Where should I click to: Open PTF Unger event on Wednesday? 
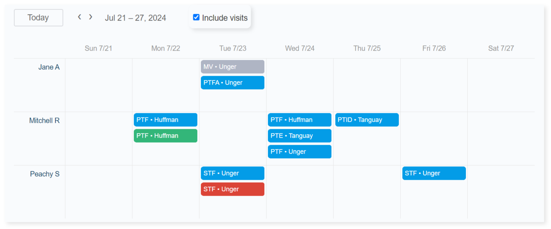coord(299,151)
